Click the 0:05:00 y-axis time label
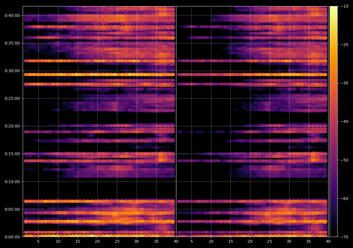 12,209
